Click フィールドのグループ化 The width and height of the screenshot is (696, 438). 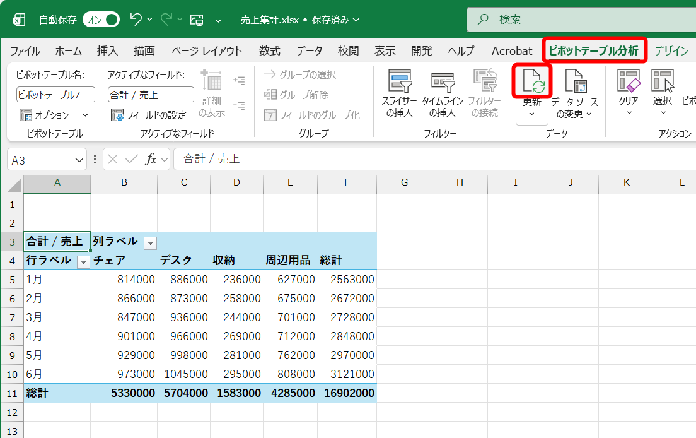click(x=311, y=115)
